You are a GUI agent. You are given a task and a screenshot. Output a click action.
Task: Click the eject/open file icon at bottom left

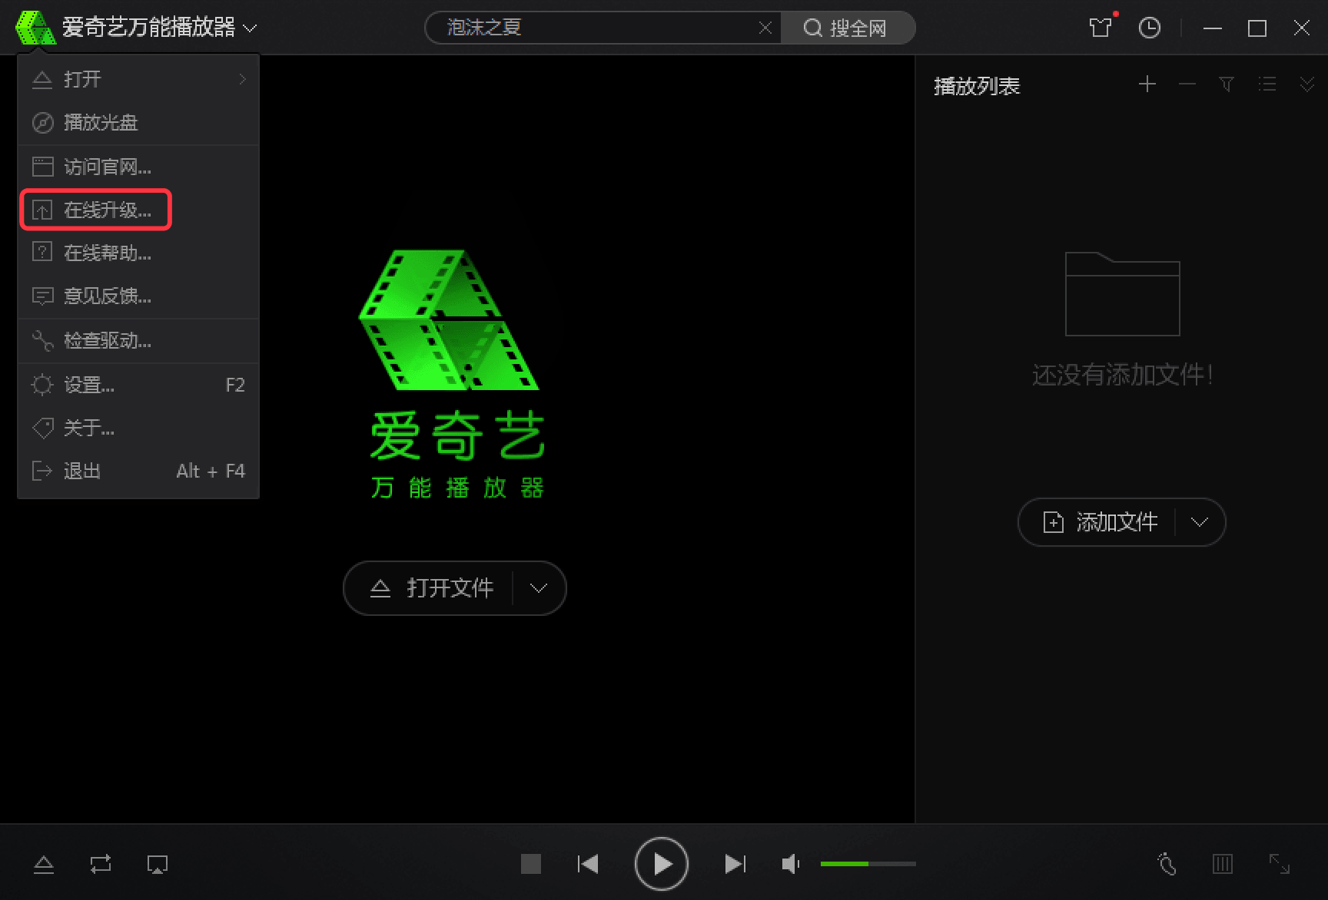[44, 865]
